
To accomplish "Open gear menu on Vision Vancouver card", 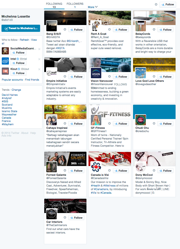I will point(109,76).
